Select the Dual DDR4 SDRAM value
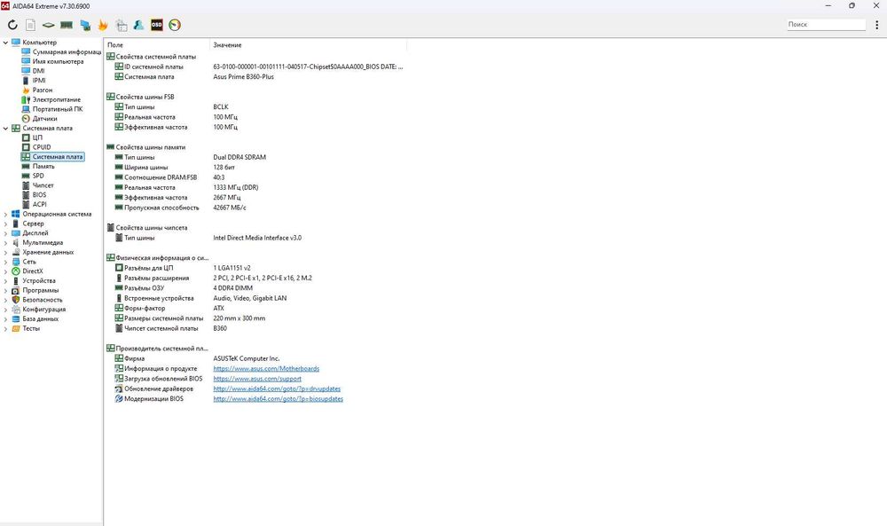 pyautogui.click(x=239, y=157)
